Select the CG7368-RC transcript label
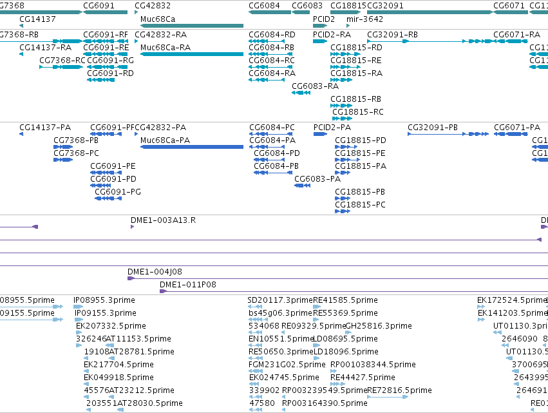548x413 pixels. [x=62, y=61]
